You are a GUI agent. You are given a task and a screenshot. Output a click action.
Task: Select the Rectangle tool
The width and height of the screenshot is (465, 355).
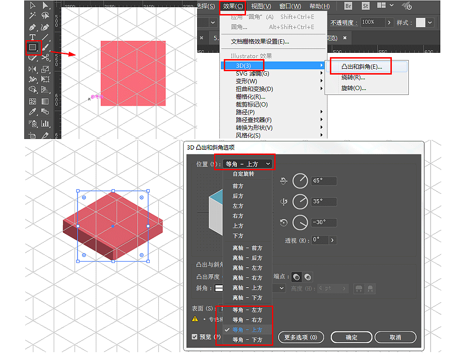coord(32,47)
